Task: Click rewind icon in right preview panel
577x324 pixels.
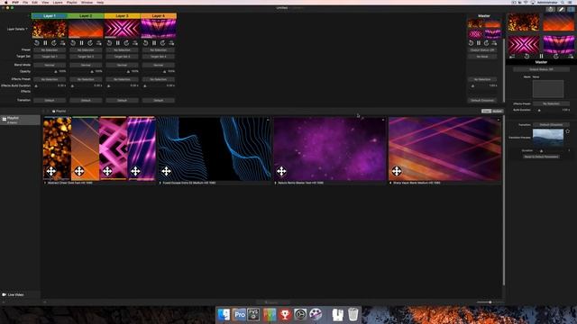Action: coord(527,56)
